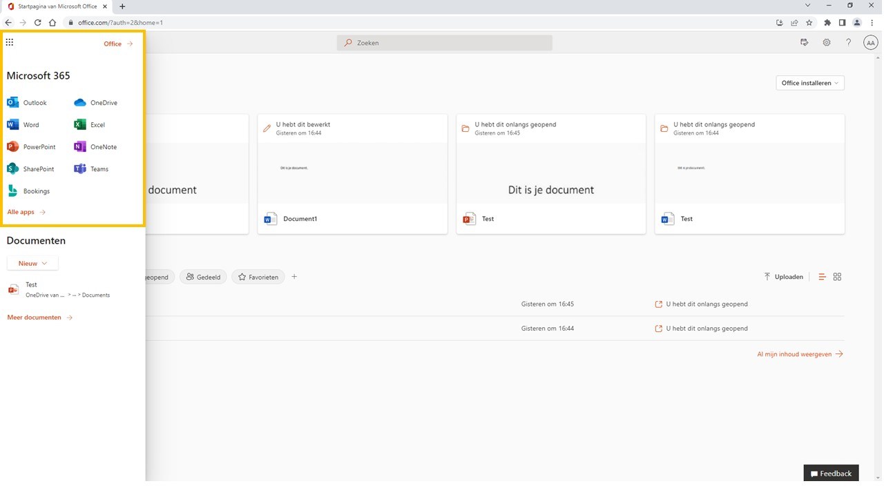Expand the Nieuw document dropdown
The height and width of the screenshot is (497, 884).
point(32,263)
